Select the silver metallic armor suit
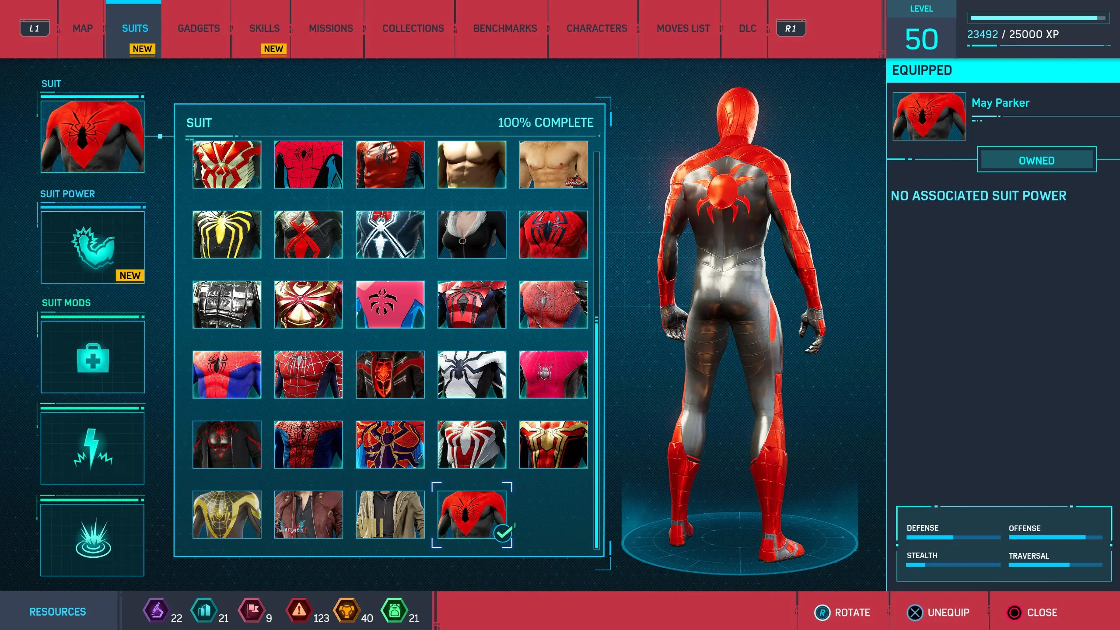The image size is (1120, 630). (x=227, y=304)
